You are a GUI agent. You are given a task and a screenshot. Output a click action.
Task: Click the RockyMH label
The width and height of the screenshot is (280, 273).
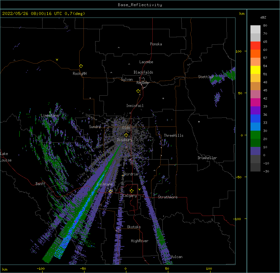(80, 74)
